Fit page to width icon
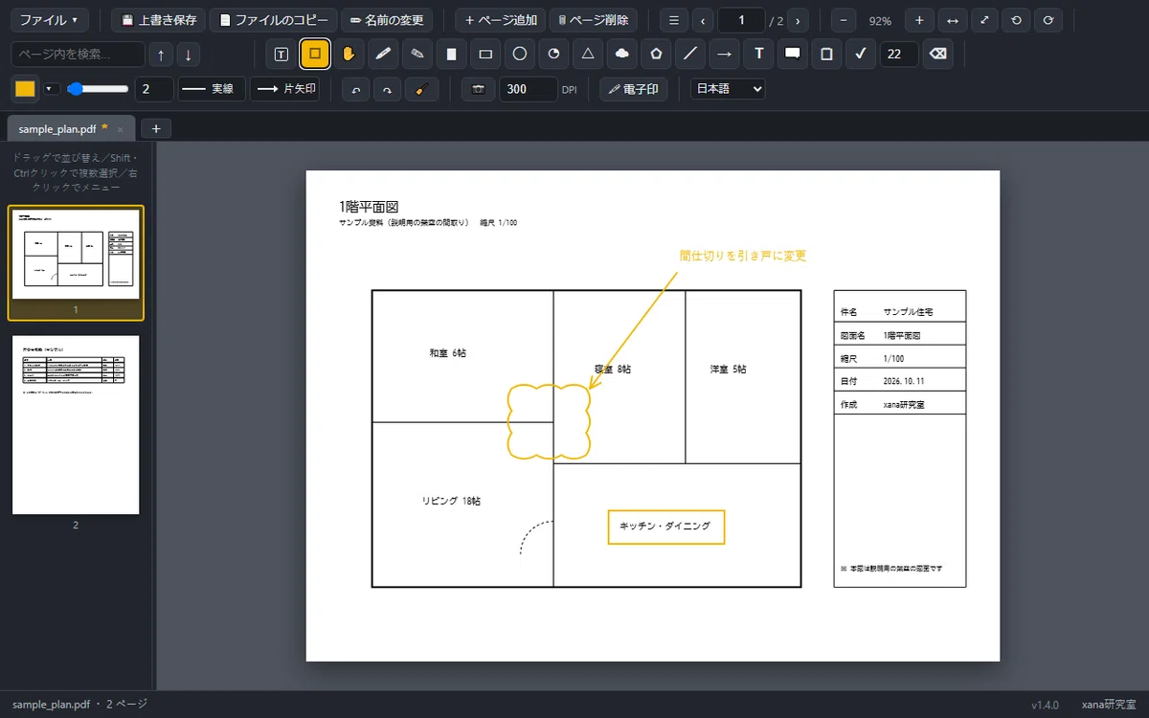This screenshot has height=718, width=1149. (x=952, y=20)
